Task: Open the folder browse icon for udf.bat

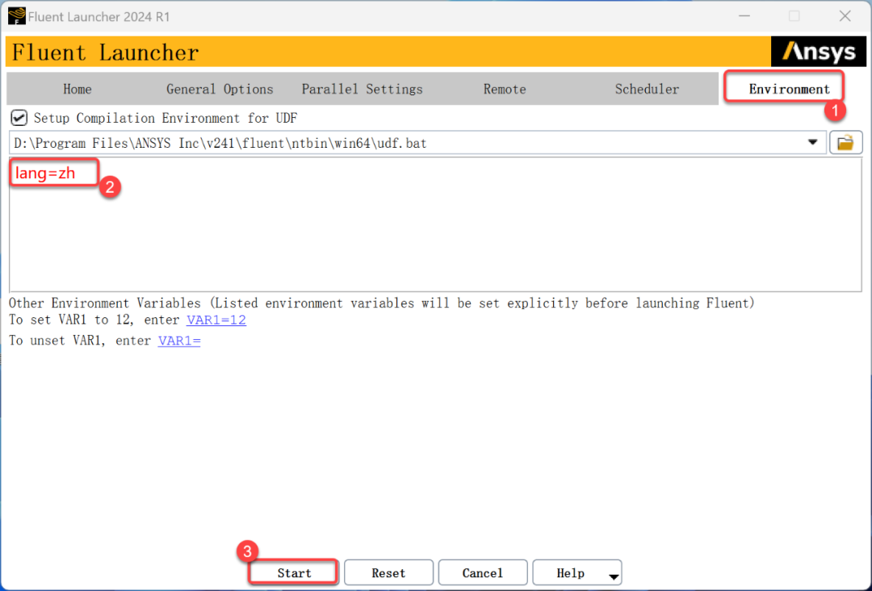Action: pyautogui.click(x=845, y=143)
